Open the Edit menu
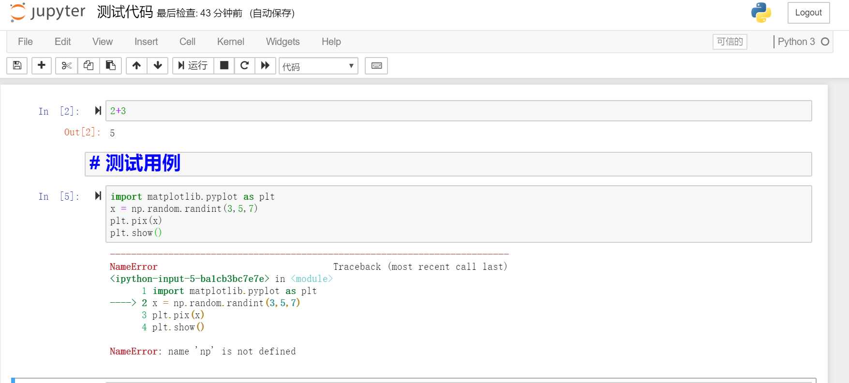The height and width of the screenshot is (383, 849). point(63,42)
